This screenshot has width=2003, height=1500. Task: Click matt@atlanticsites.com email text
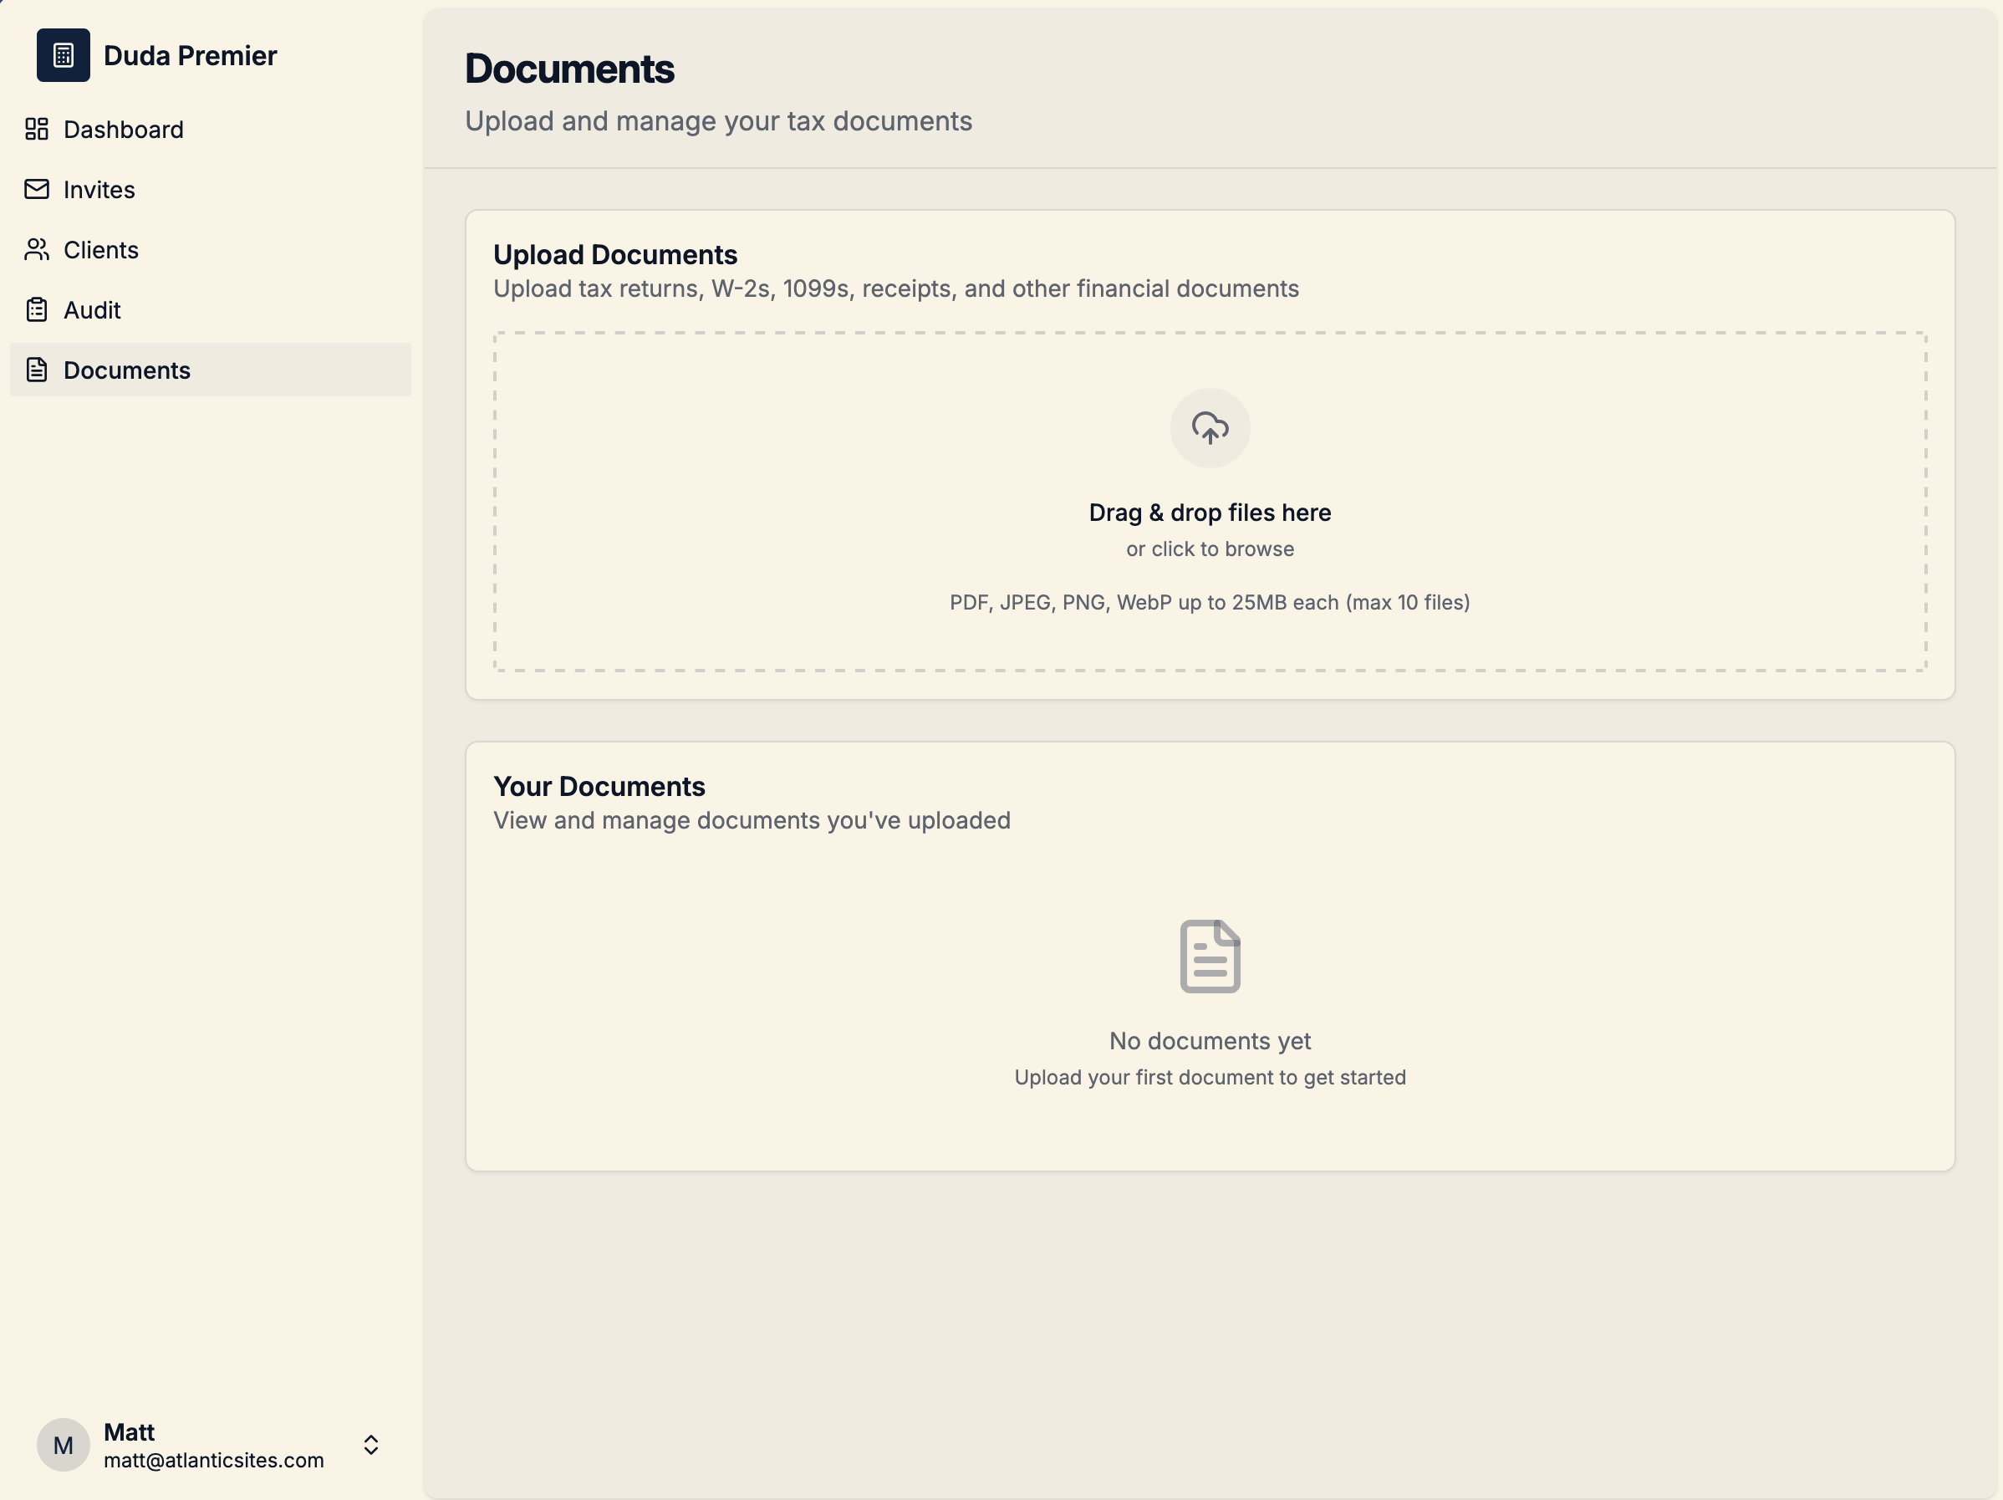pyautogui.click(x=214, y=1460)
